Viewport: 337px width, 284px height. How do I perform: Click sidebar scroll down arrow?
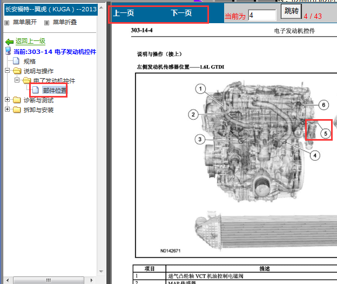(101, 272)
